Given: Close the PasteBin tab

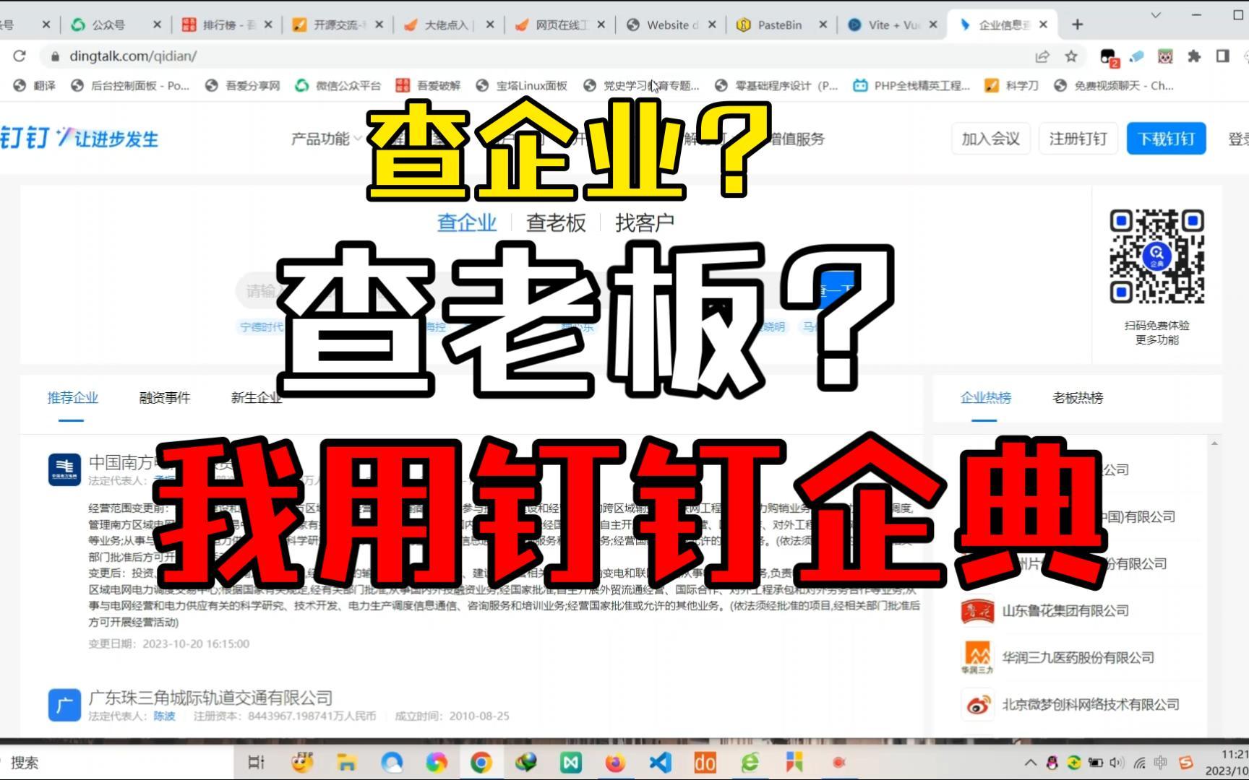Looking at the screenshot, I should [823, 25].
